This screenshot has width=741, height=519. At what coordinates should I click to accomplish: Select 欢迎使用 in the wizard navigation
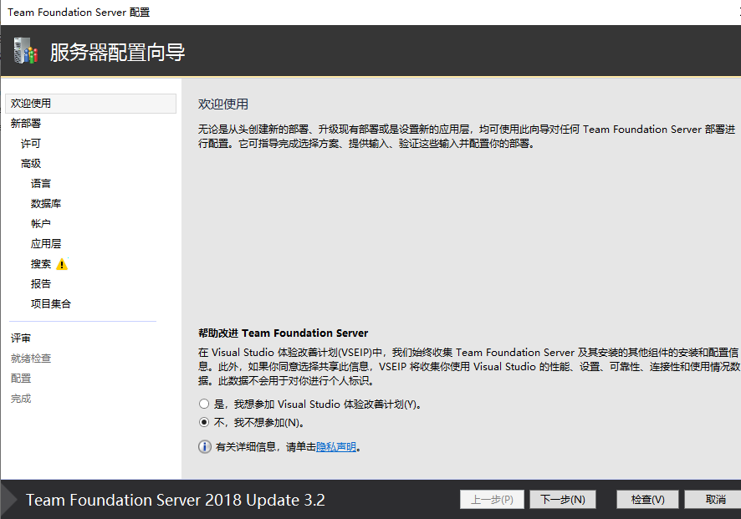(90, 104)
